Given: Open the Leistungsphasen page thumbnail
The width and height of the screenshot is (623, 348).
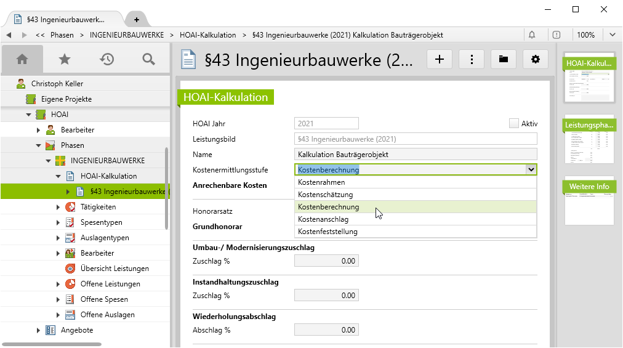Looking at the screenshot, I should [x=589, y=142].
